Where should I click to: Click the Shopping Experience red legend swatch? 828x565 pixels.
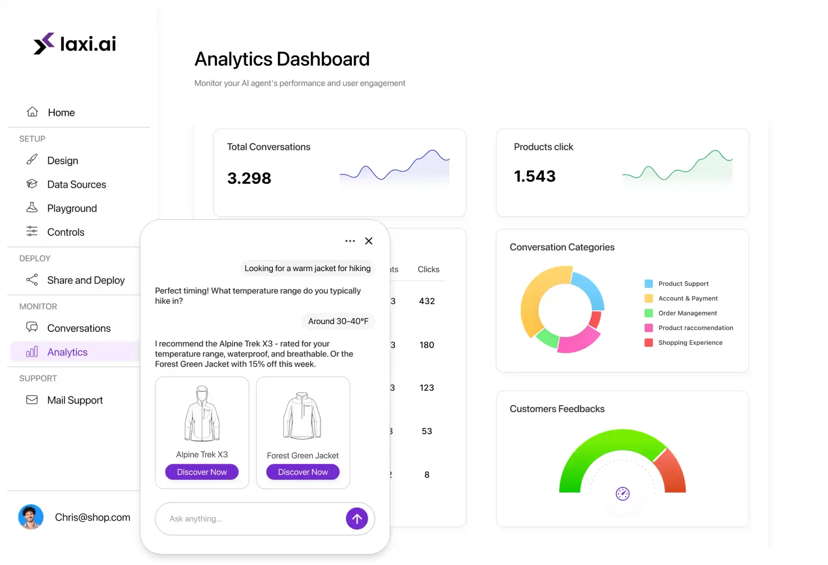click(648, 343)
